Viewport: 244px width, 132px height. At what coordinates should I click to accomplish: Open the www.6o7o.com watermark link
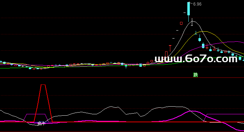[x=196, y=59]
